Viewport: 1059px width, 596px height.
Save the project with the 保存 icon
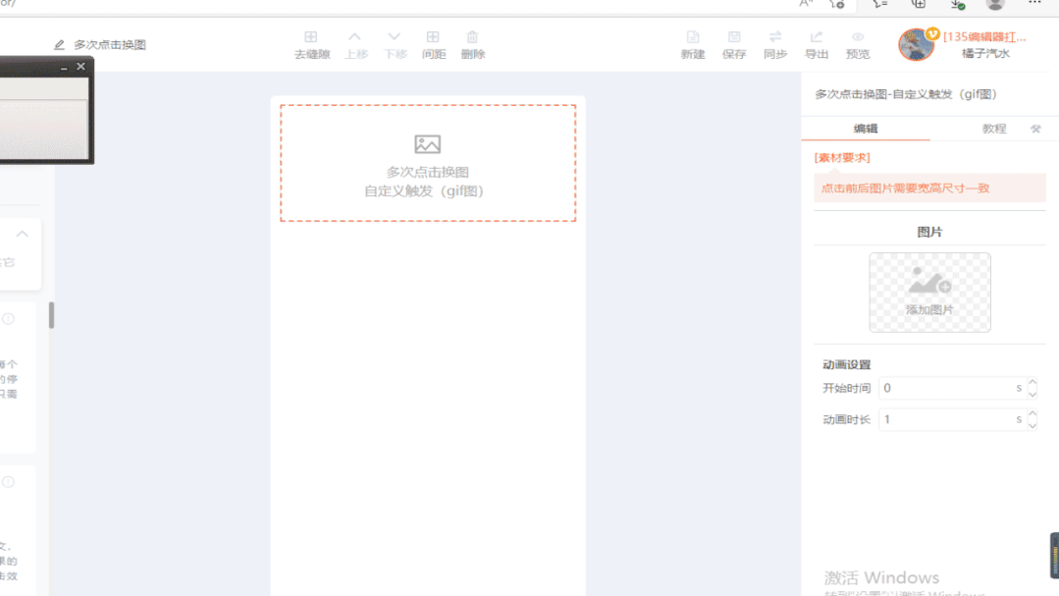(x=734, y=38)
